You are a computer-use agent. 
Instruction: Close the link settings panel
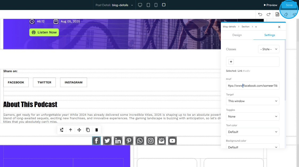pos(279,27)
